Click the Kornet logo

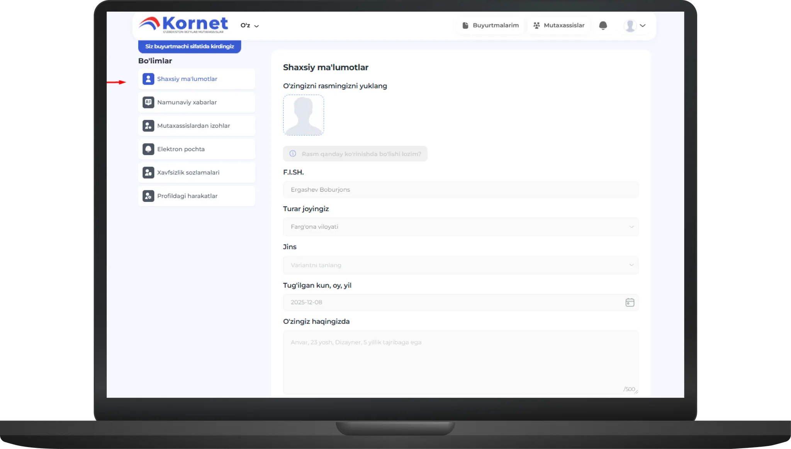click(x=183, y=25)
